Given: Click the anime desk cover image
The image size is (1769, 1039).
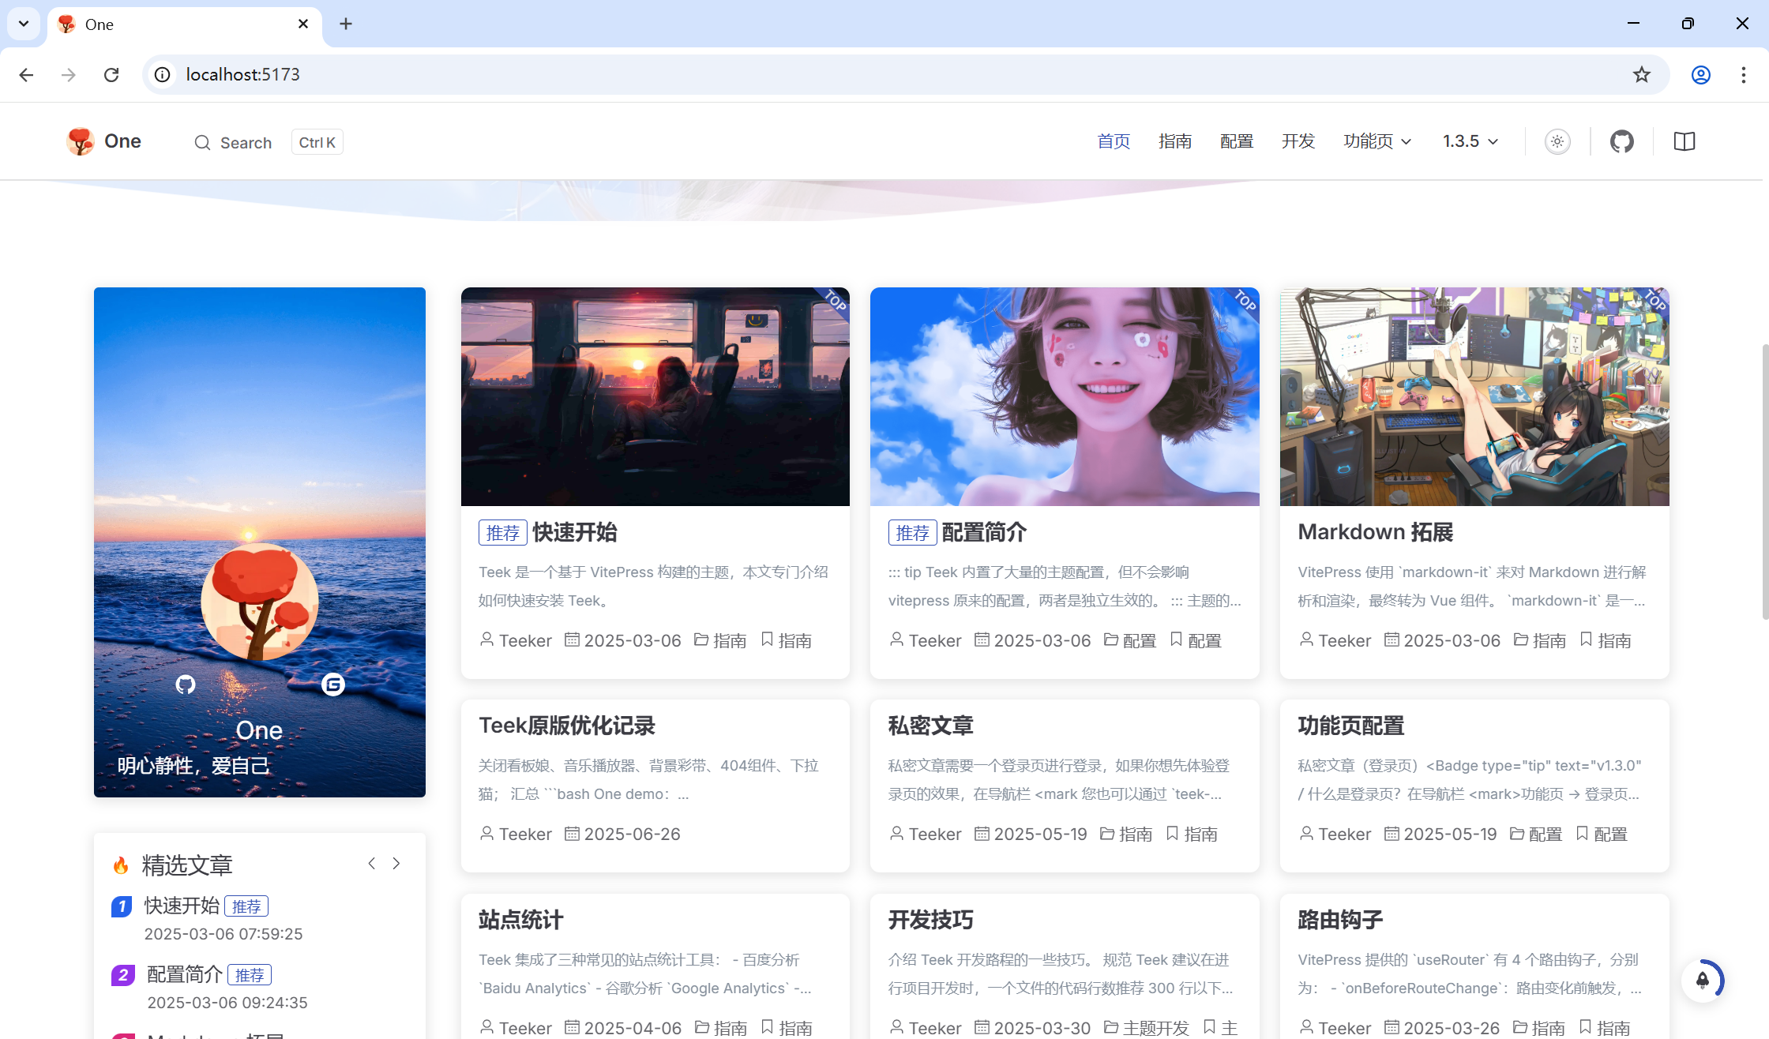Looking at the screenshot, I should coord(1474,396).
